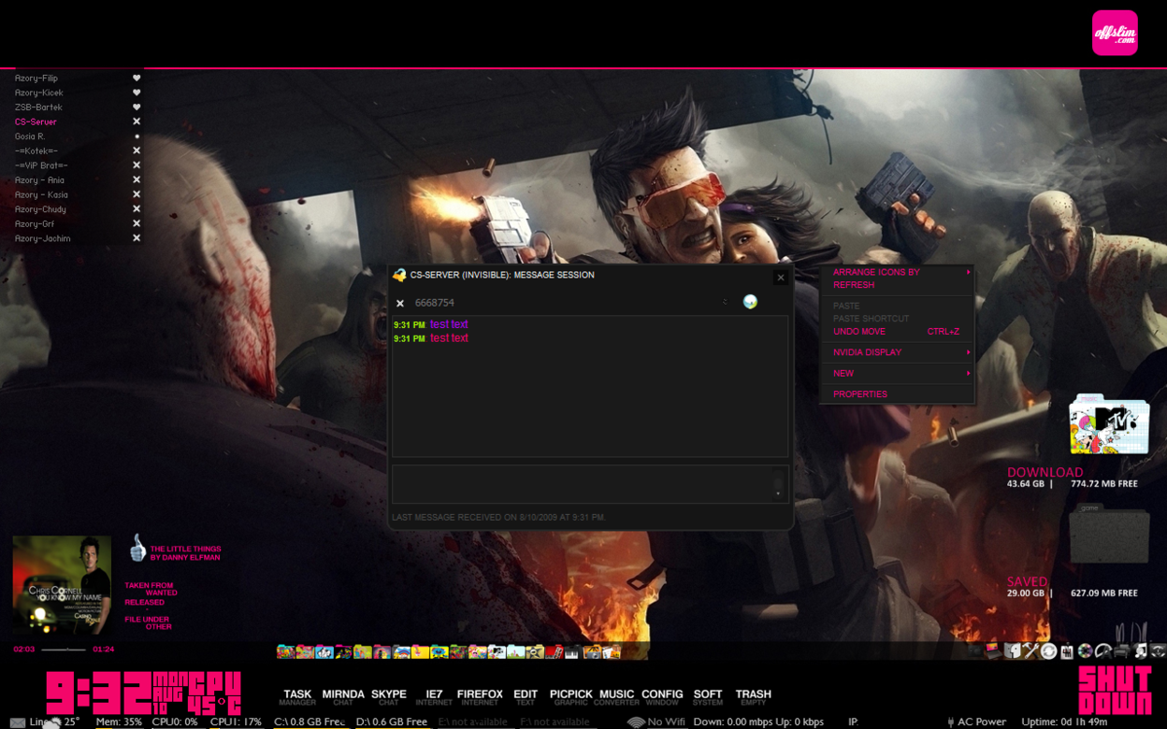Launch Miranda chat shortcut

point(343,697)
